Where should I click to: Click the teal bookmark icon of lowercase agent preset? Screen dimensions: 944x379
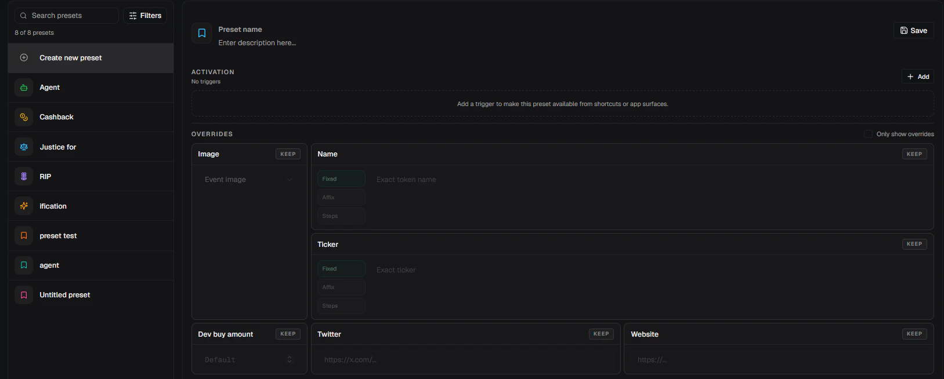[24, 265]
